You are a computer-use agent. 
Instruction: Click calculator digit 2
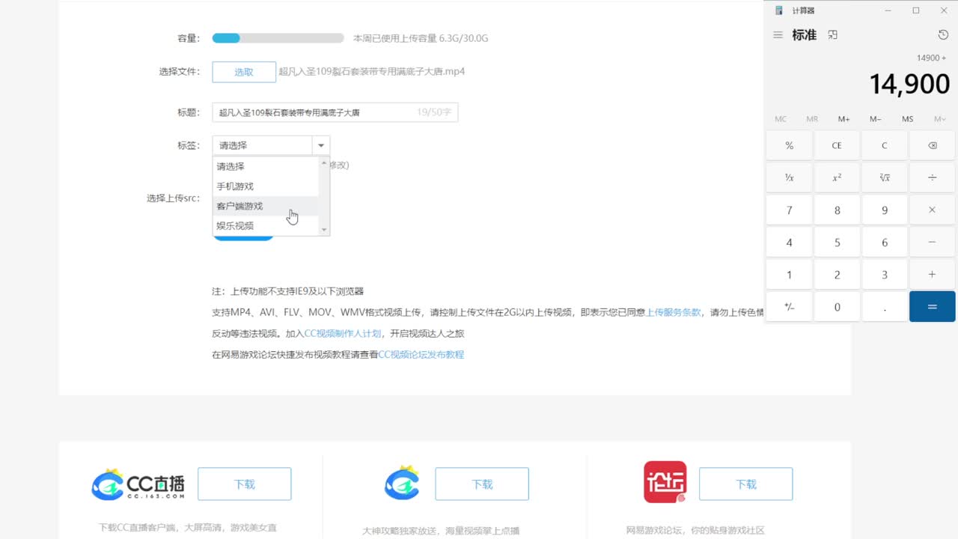[837, 275]
